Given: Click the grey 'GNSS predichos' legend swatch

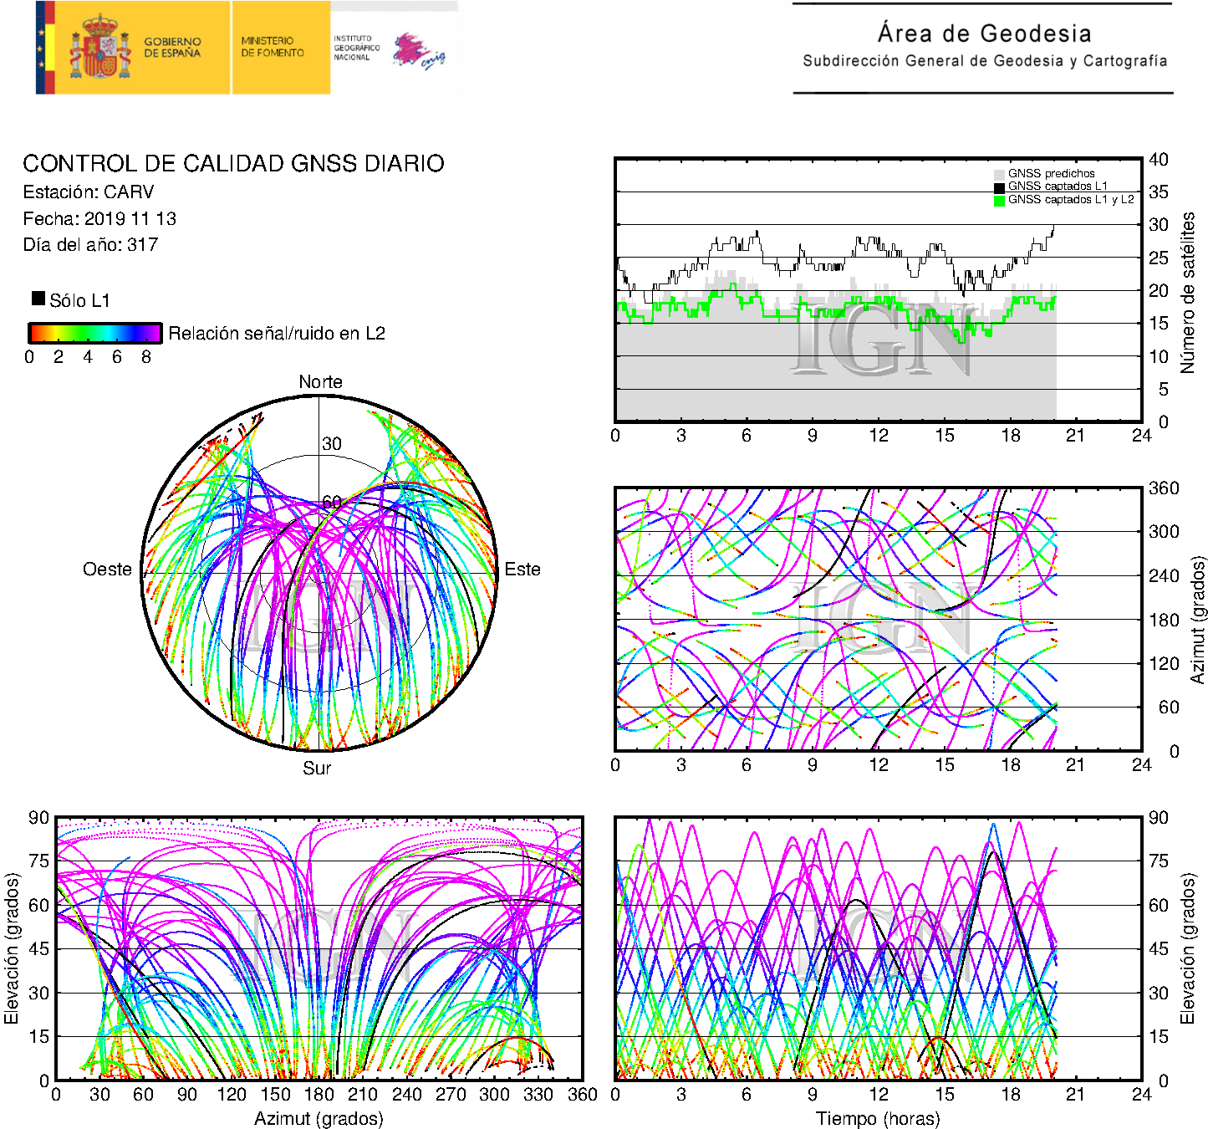Looking at the screenshot, I should [x=999, y=174].
